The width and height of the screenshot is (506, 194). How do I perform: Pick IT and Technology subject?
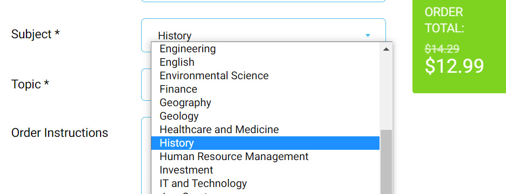tap(265, 183)
